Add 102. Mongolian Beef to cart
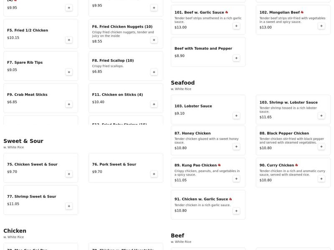The height and width of the screenshot is (250, 334). coord(321,26)
